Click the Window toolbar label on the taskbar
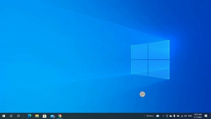The width and height of the screenshot is (211, 119). click(150, 116)
